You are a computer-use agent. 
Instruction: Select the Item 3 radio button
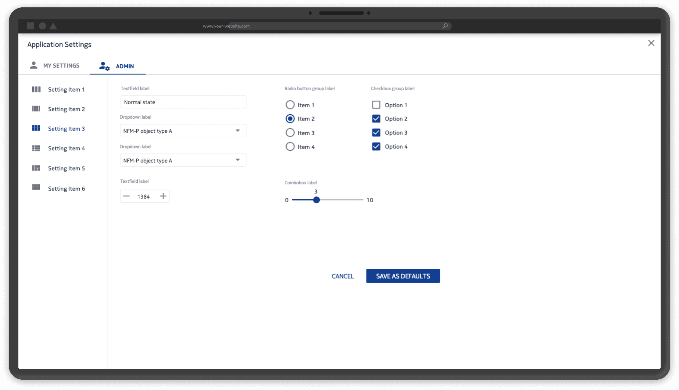[290, 132]
